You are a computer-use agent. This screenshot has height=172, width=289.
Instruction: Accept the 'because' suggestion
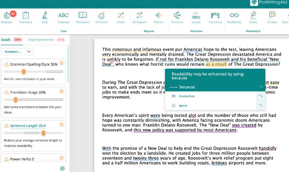point(187,87)
